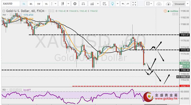This screenshot has height=105, width=191.
Task: Click the orange exclamation warning icon
Action: 165,11
